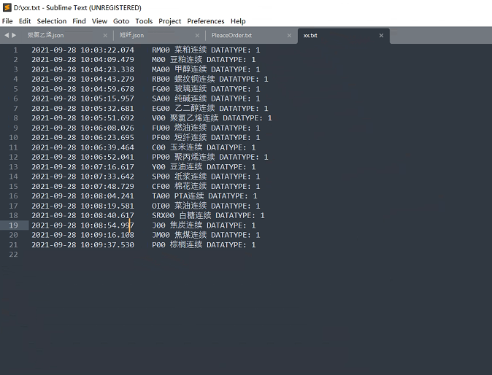The image size is (492, 375).
Task: Click the date on line 7
Action: pyautogui.click(x=54, y=108)
